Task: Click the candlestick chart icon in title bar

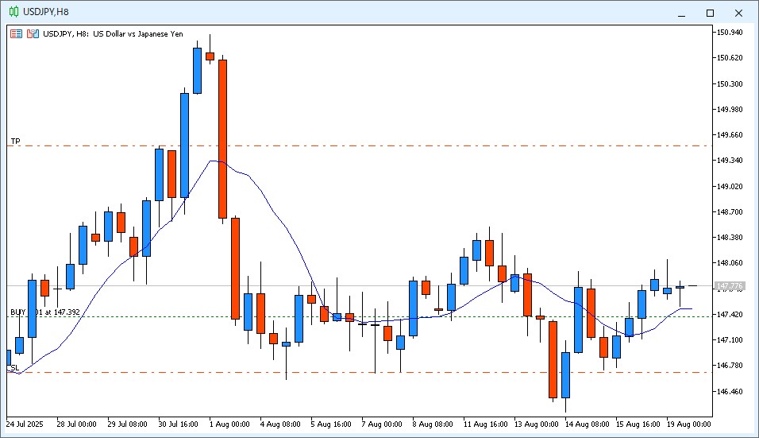Action: (13, 12)
